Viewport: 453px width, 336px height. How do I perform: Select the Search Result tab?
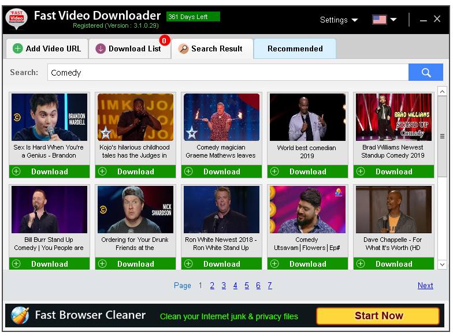tap(213, 48)
